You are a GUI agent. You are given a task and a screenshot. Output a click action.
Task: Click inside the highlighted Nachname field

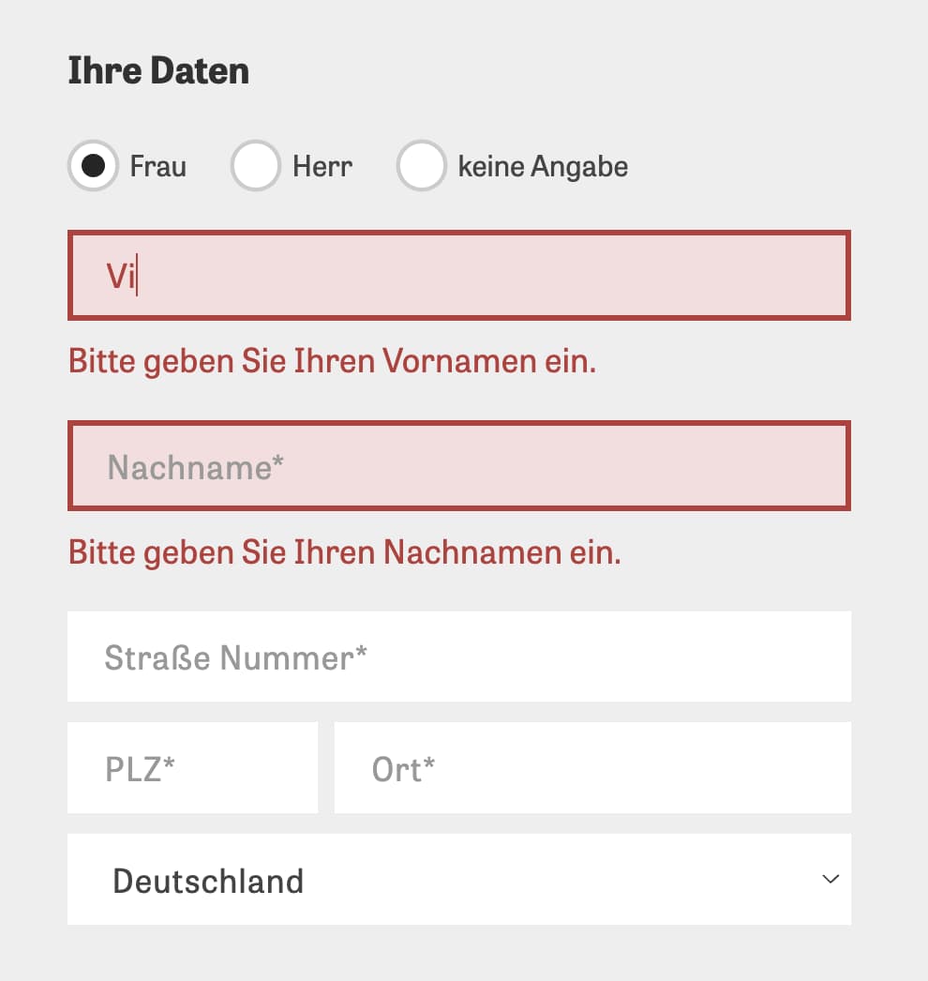[x=459, y=466]
